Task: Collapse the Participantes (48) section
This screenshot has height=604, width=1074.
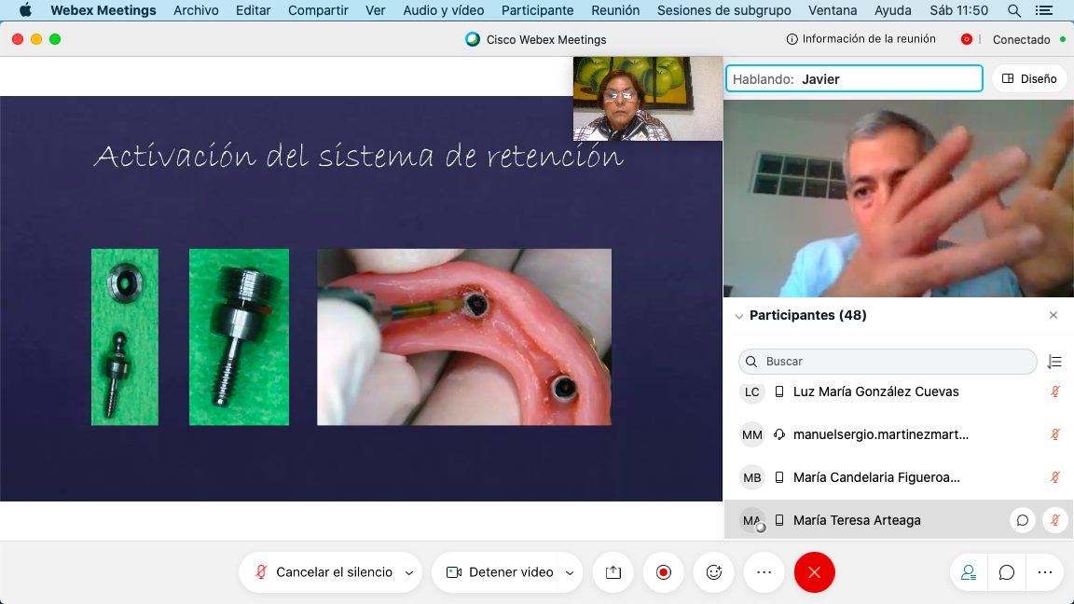Action: 739,315
